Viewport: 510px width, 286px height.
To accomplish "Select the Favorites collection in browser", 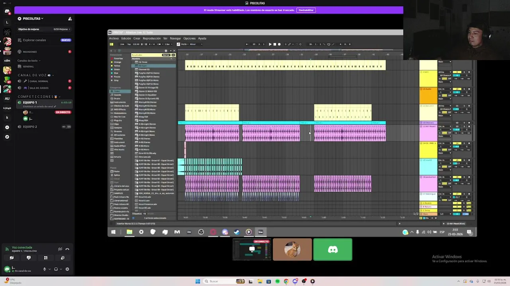I will click(118, 58).
